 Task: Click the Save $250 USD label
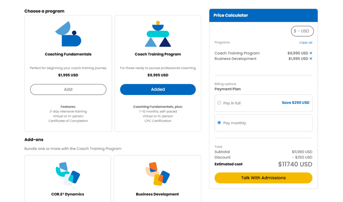pyautogui.click(x=295, y=103)
